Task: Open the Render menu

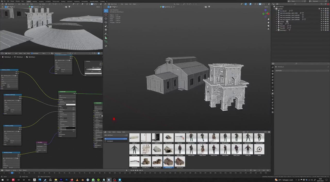Action: tap(12, 1)
